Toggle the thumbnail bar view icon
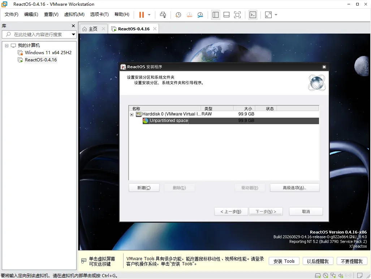The width and height of the screenshot is (371, 279). tap(227, 15)
